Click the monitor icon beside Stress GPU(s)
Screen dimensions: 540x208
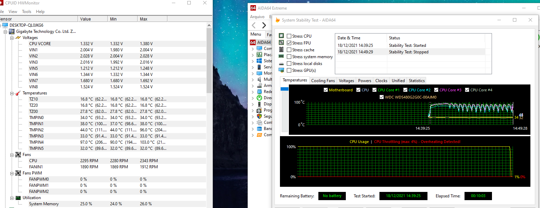[281, 70]
